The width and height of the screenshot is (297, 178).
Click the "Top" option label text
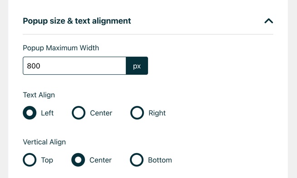(x=47, y=160)
